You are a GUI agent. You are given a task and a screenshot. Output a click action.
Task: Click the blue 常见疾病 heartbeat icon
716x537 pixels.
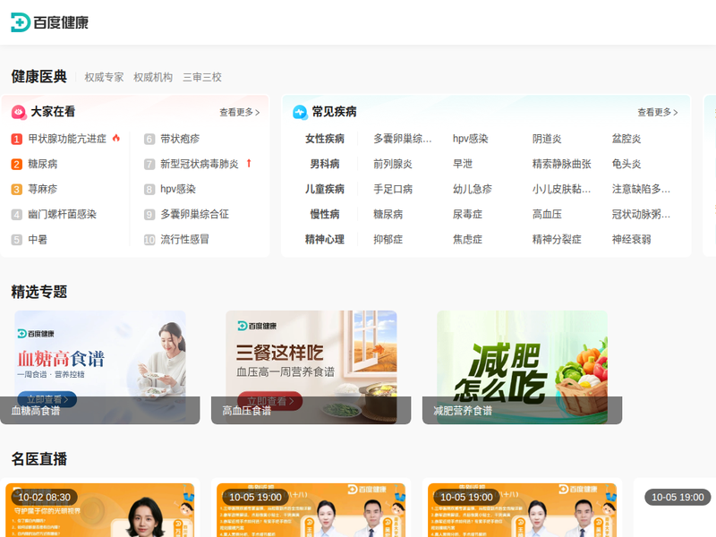coord(300,112)
